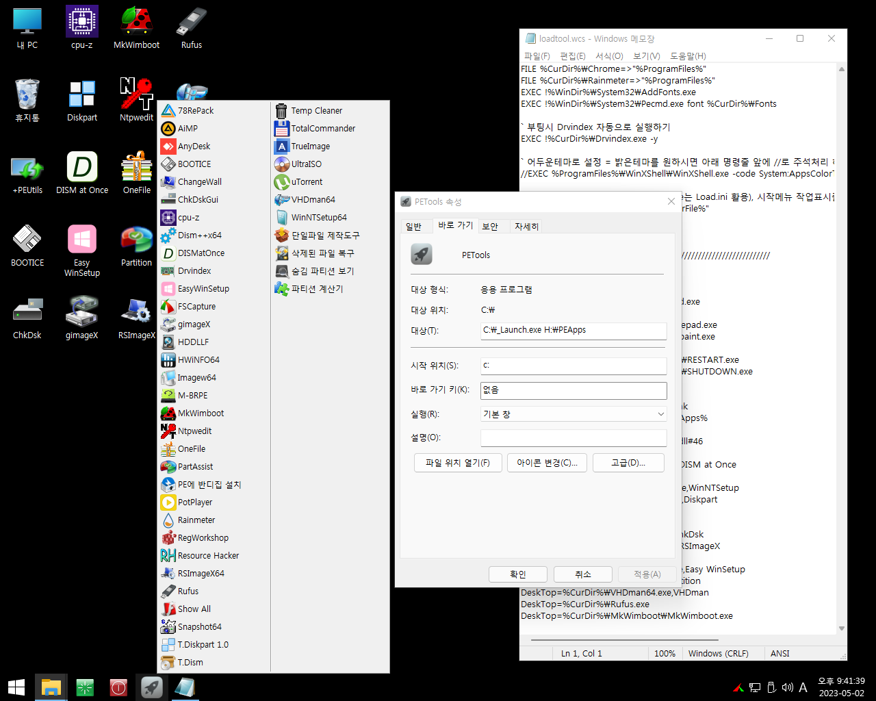Launch T.Diskpart 1.0 from the PETools menu
The width and height of the screenshot is (876, 701).
pyautogui.click(x=214, y=644)
